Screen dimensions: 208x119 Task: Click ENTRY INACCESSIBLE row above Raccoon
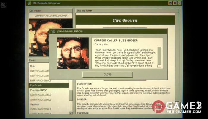coord(48,100)
